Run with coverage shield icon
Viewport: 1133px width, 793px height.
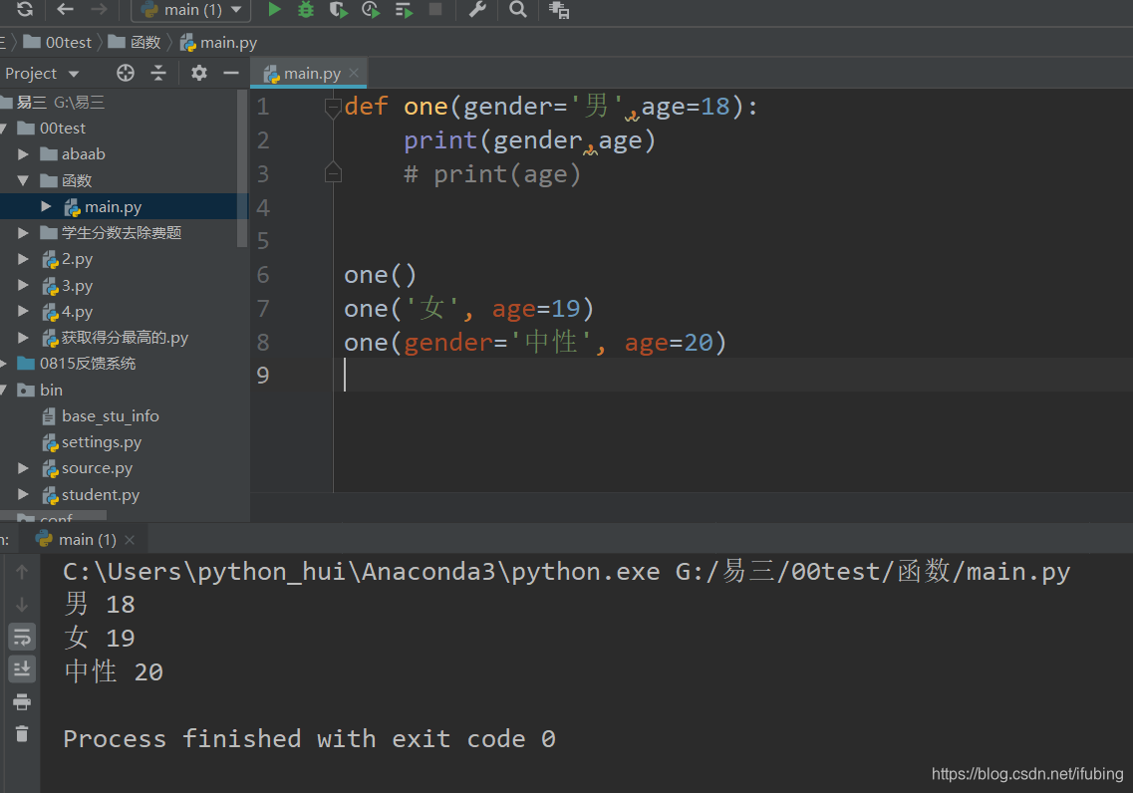(338, 9)
